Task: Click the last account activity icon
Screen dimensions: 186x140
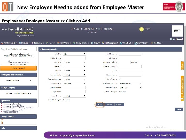Action: point(9,61)
